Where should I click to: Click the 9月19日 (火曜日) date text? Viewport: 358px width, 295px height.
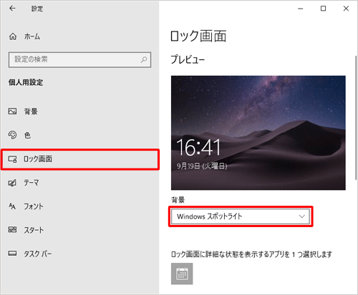[202, 166]
